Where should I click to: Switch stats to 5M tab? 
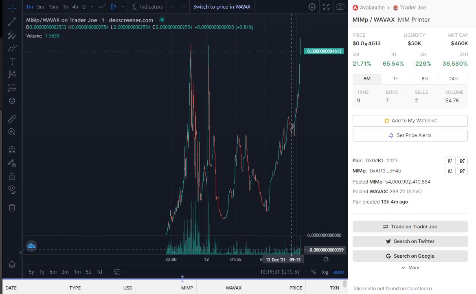(x=367, y=79)
